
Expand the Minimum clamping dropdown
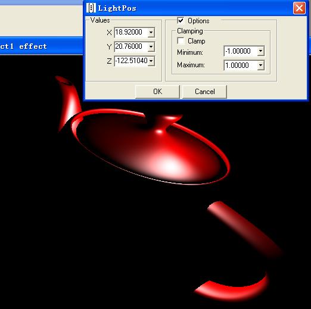260,51
